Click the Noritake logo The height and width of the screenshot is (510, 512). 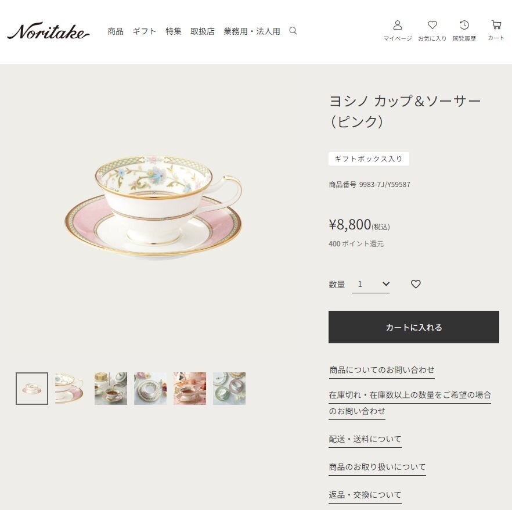click(x=48, y=31)
